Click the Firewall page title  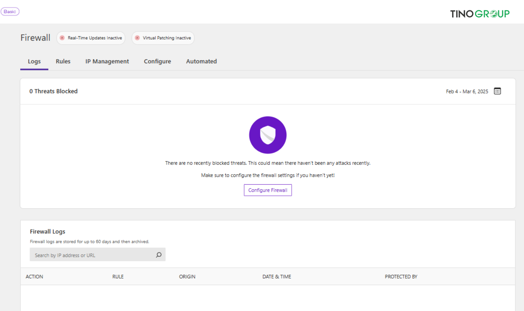click(x=35, y=38)
